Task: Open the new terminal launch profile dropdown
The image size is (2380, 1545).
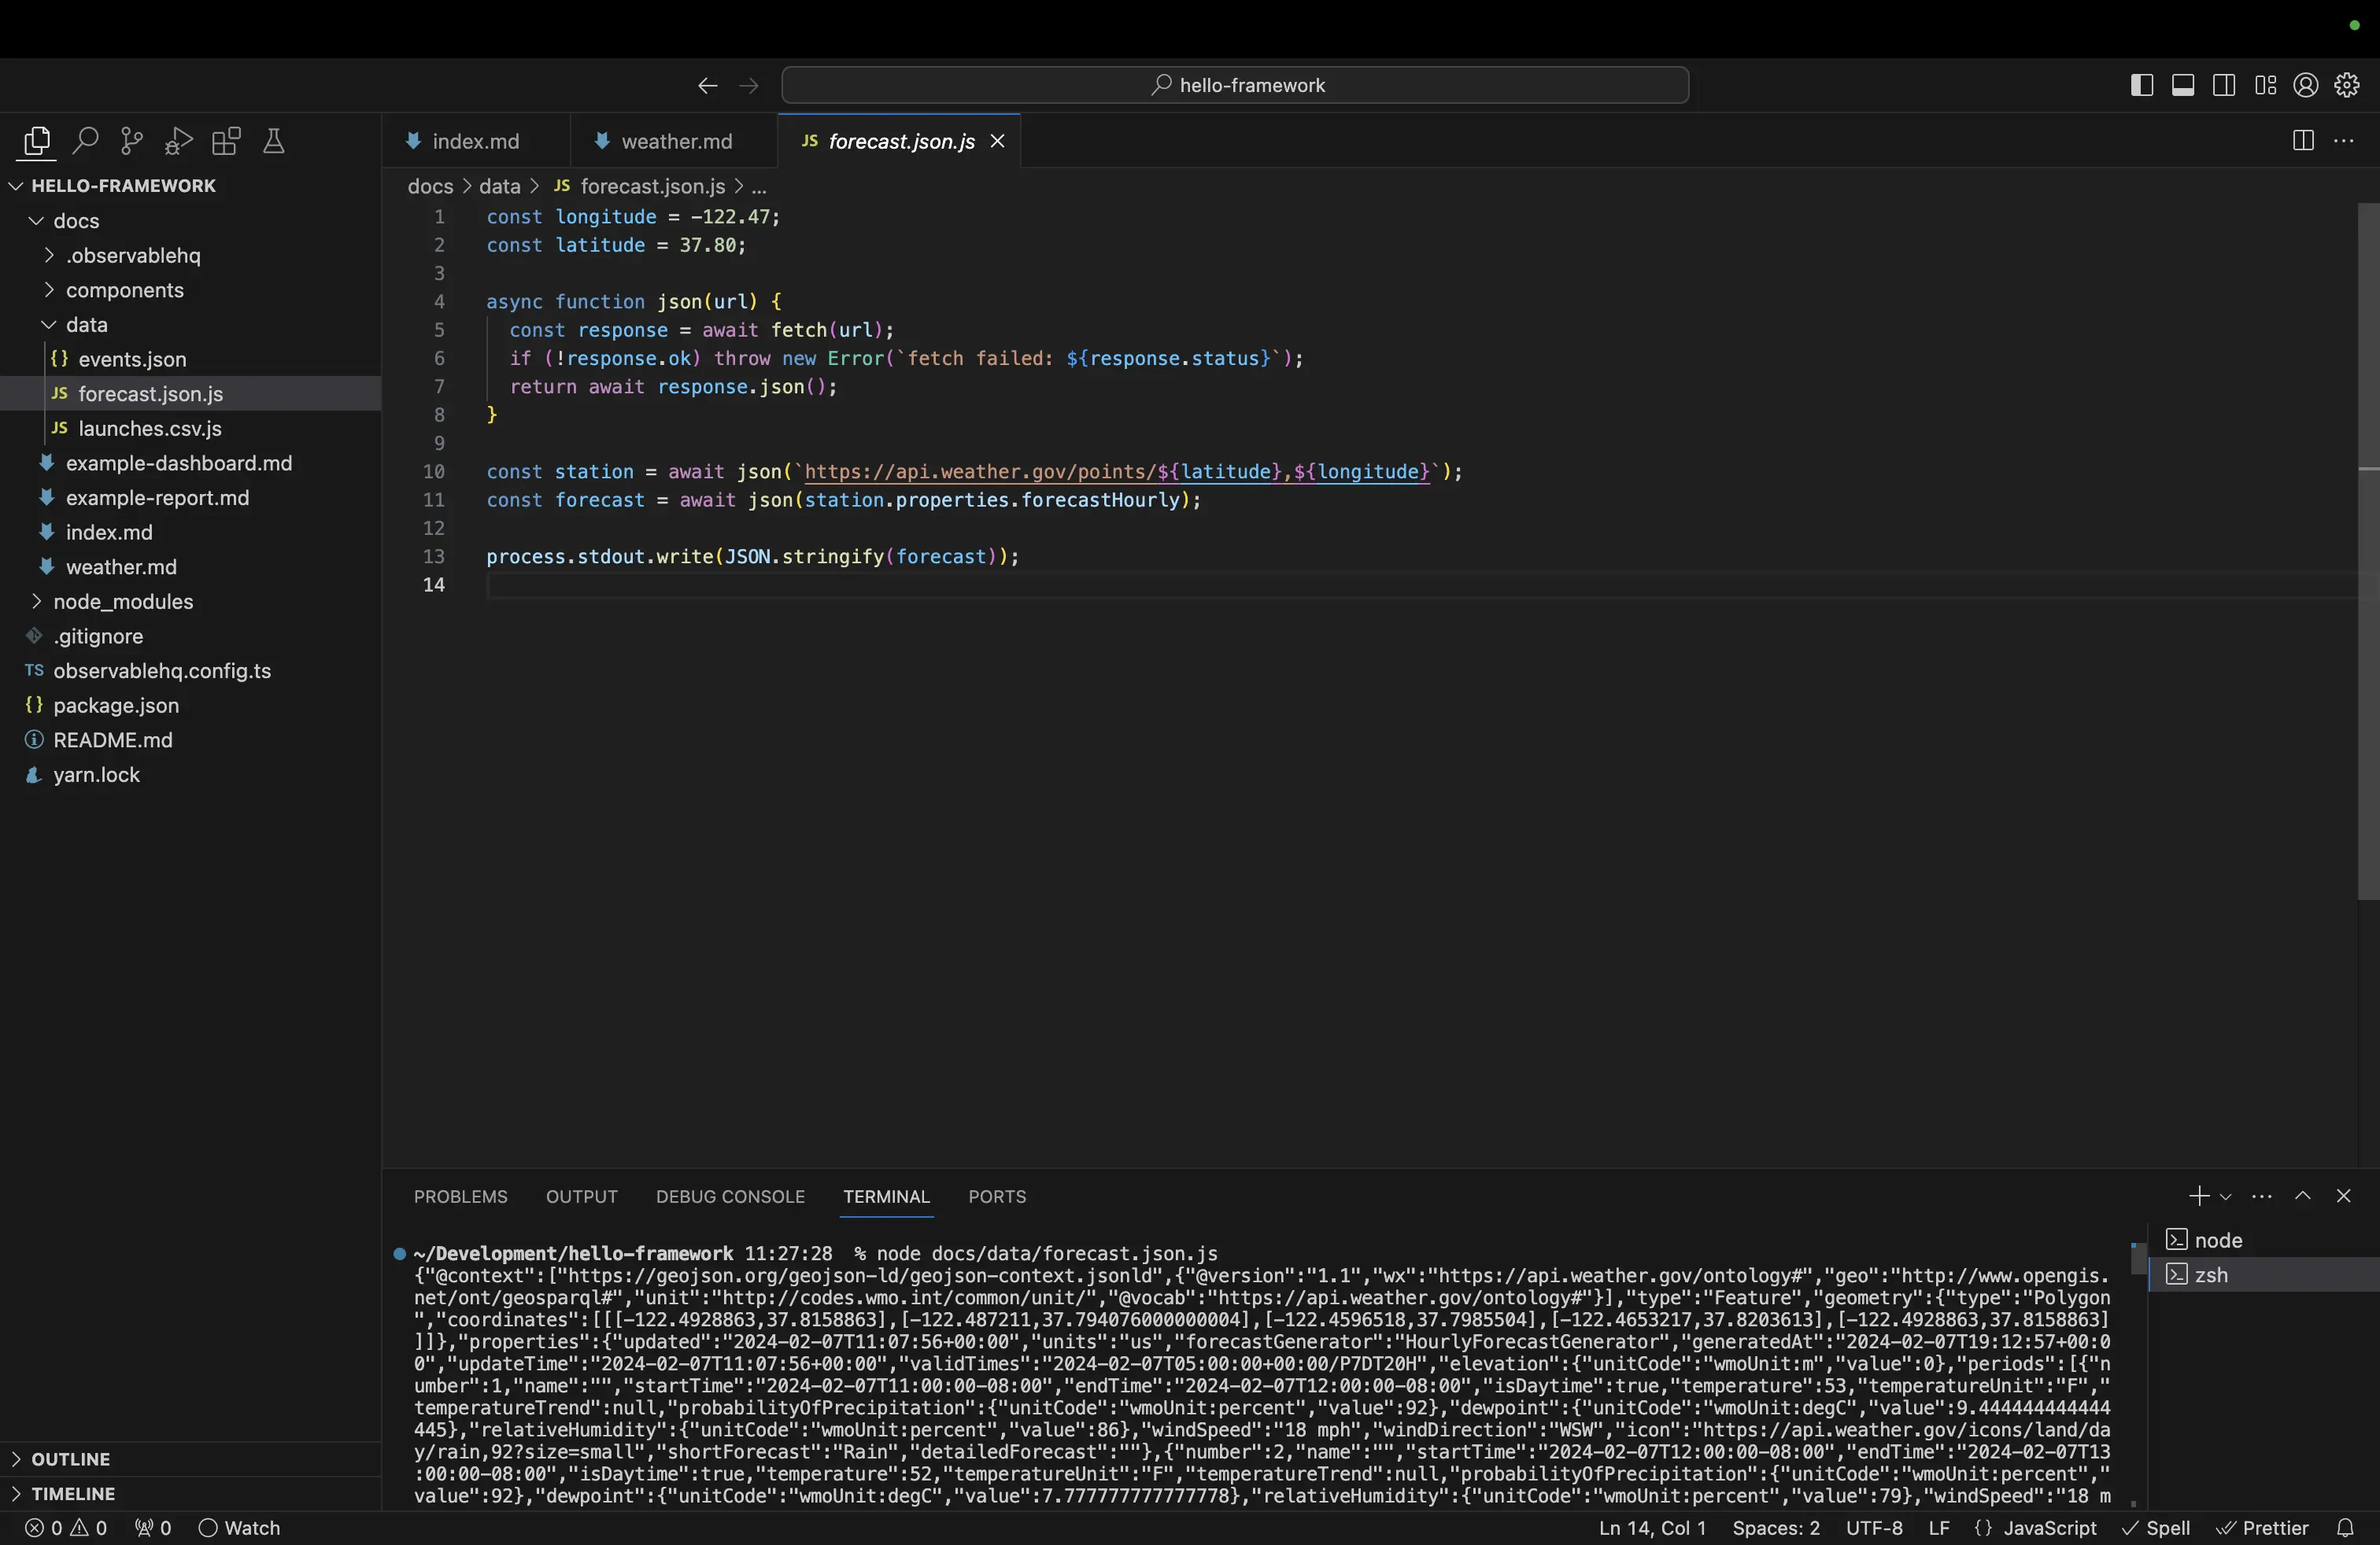Action: click(x=2226, y=1197)
